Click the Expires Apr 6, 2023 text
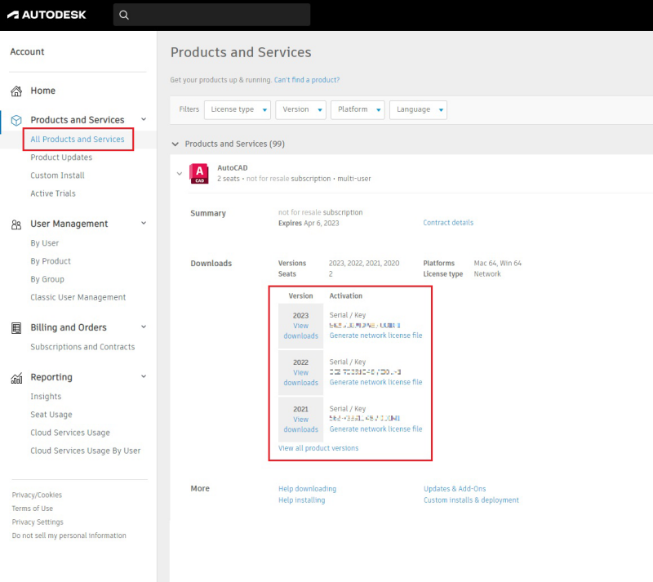The width and height of the screenshot is (653, 582). (309, 224)
